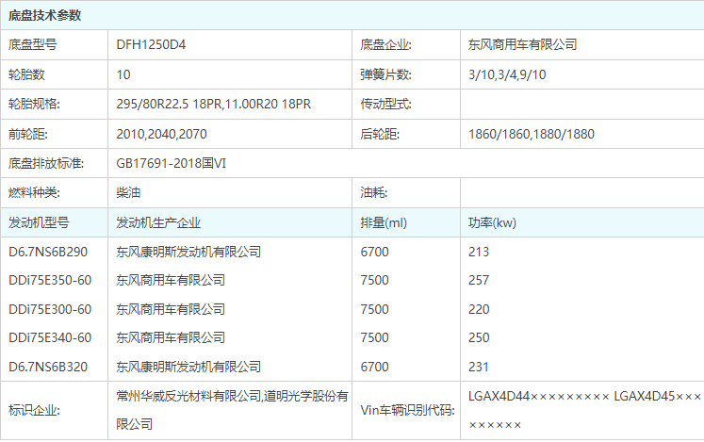
Task: Click the 发动机生产企业 column header
Action: (158, 222)
